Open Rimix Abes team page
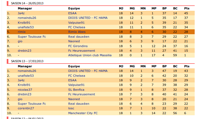This screenshot has width=199, height=119. [x=77, y=32]
